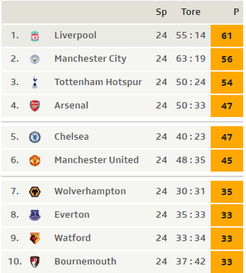Open the Wolverhampton team name

(90, 191)
